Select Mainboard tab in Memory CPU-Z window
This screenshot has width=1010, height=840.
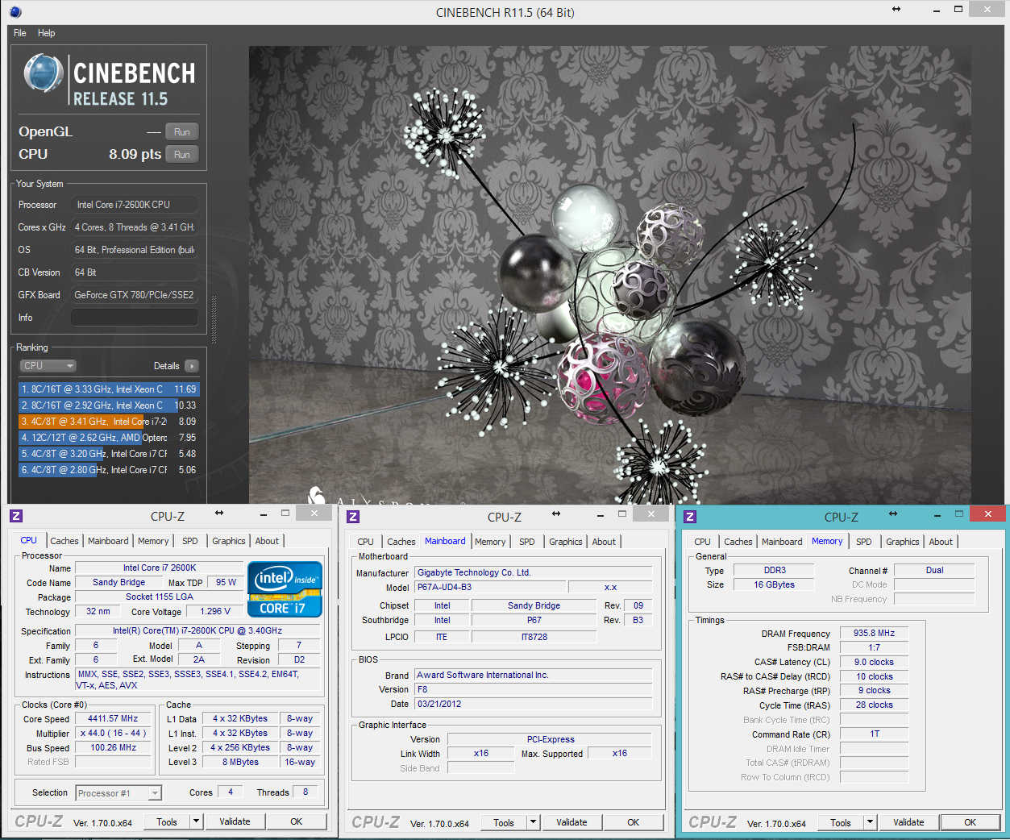coord(782,542)
